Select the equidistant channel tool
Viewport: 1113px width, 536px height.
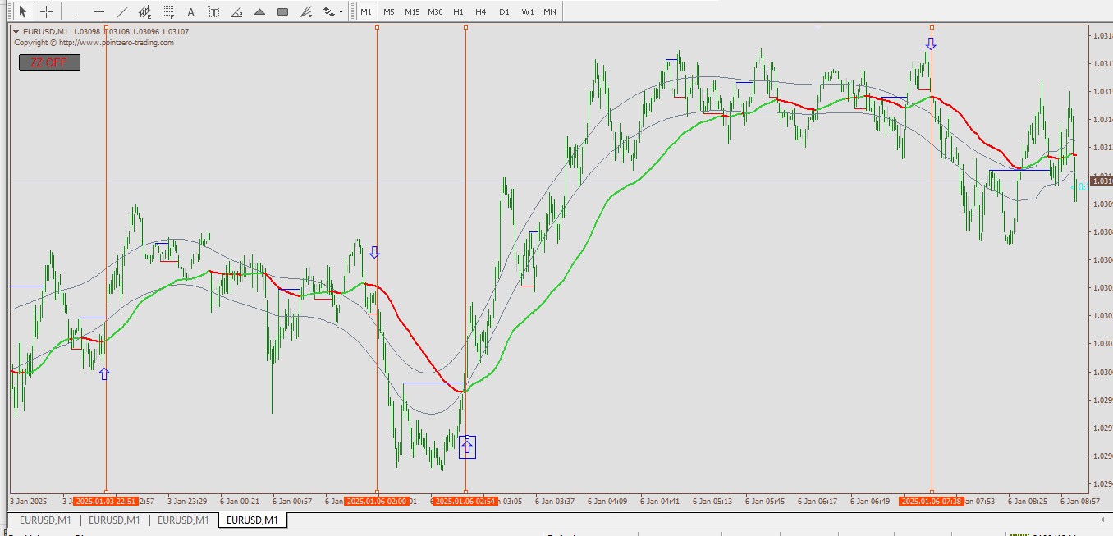click(x=145, y=11)
